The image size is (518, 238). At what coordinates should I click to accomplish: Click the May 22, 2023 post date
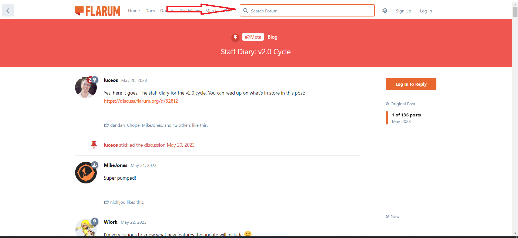[x=133, y=222]
